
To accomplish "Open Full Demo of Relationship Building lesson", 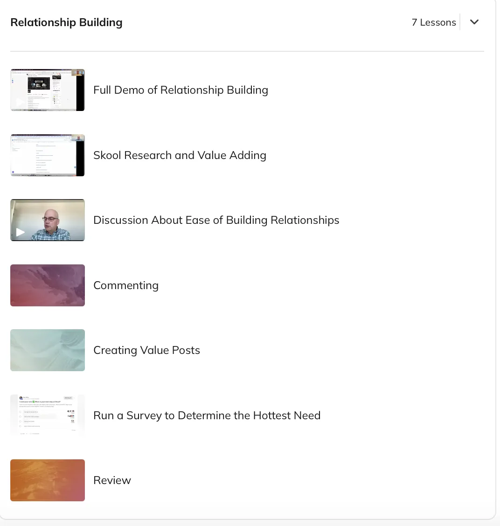I will pos(181,90).
